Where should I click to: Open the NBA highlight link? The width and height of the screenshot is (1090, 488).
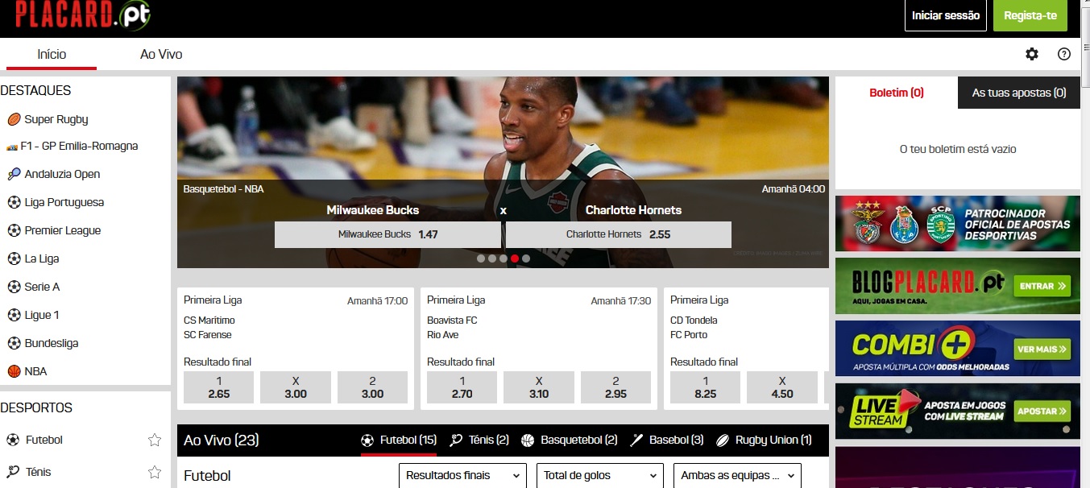pos(35,371)
